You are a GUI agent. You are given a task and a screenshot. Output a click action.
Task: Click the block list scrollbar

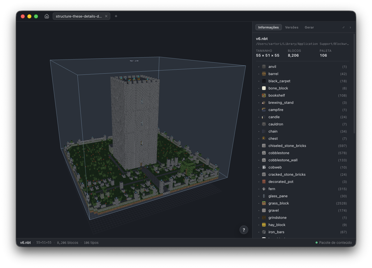click(354, 83)
